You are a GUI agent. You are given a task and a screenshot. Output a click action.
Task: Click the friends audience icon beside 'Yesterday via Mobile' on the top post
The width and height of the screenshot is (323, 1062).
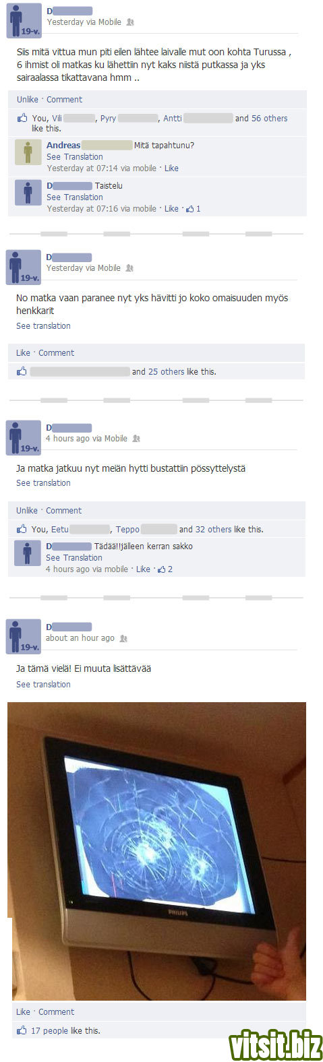(x=130, y=22)
